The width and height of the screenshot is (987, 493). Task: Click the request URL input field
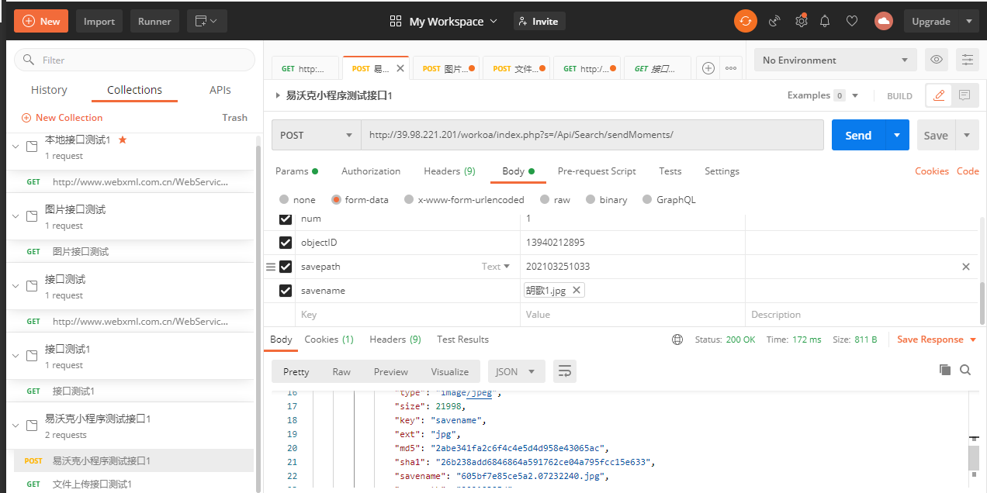[x=591, y=135]
